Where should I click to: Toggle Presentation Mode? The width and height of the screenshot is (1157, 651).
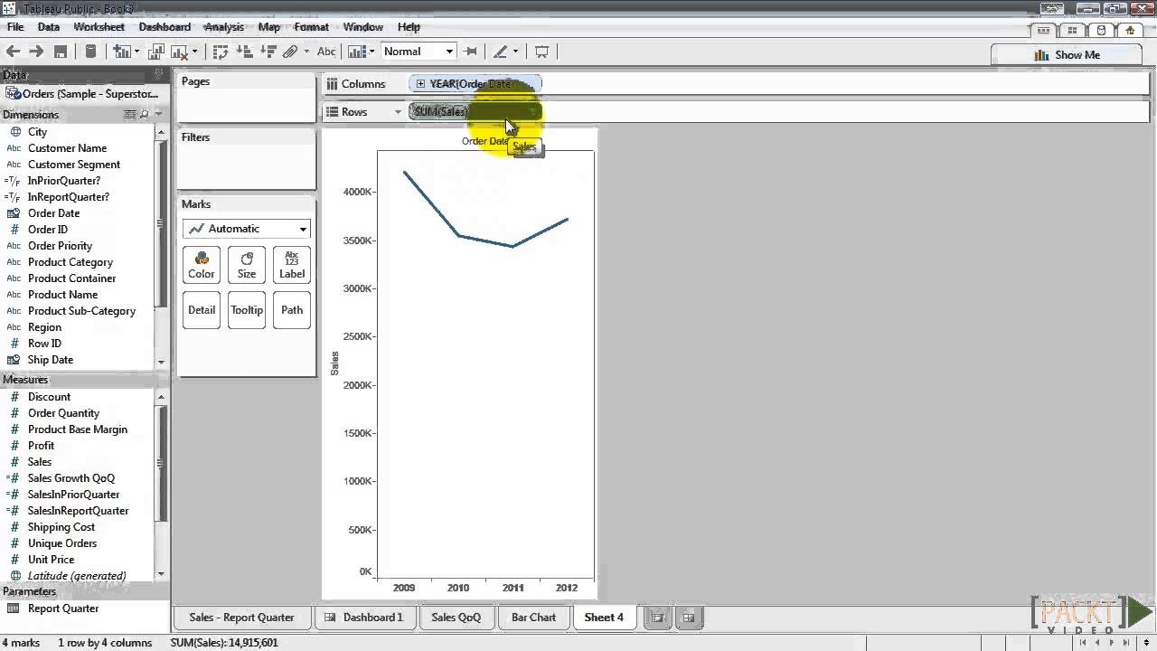point(541,52)
